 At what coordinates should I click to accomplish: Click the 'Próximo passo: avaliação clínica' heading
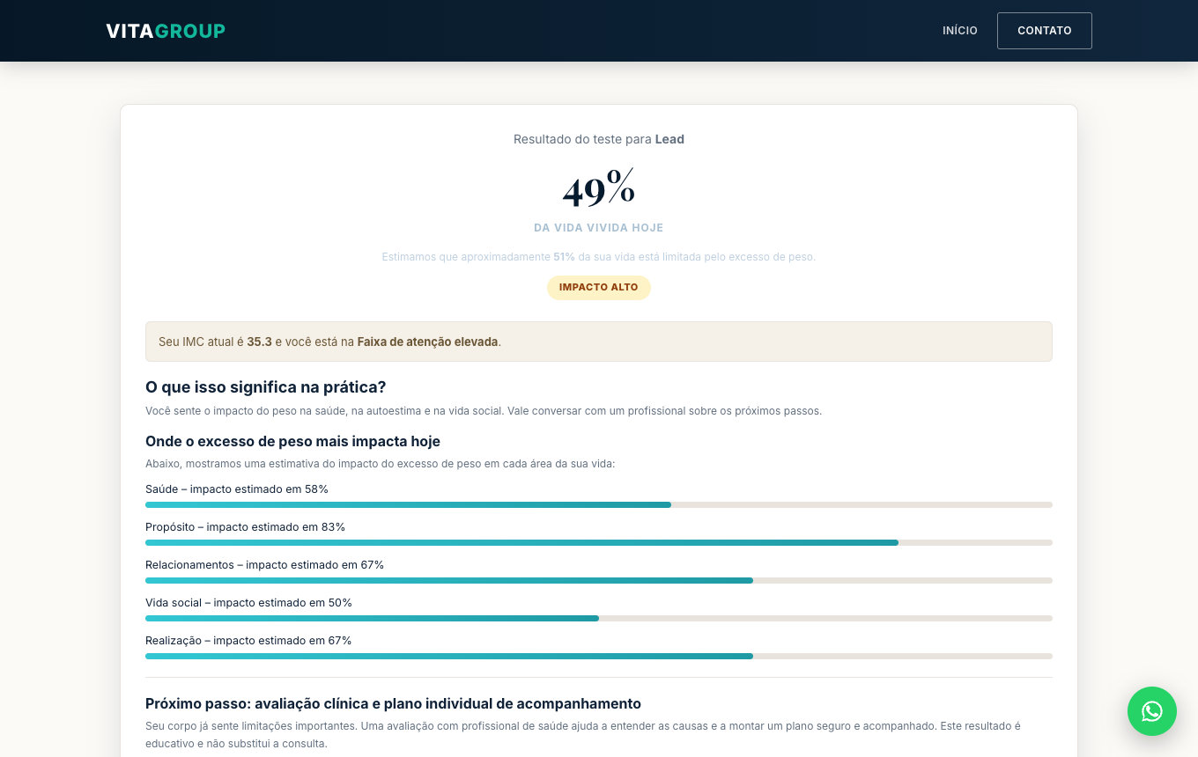point(394,704)
